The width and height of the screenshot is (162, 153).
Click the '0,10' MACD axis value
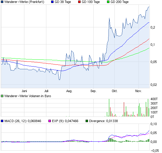pyautogui.click(x=154, y=124)
